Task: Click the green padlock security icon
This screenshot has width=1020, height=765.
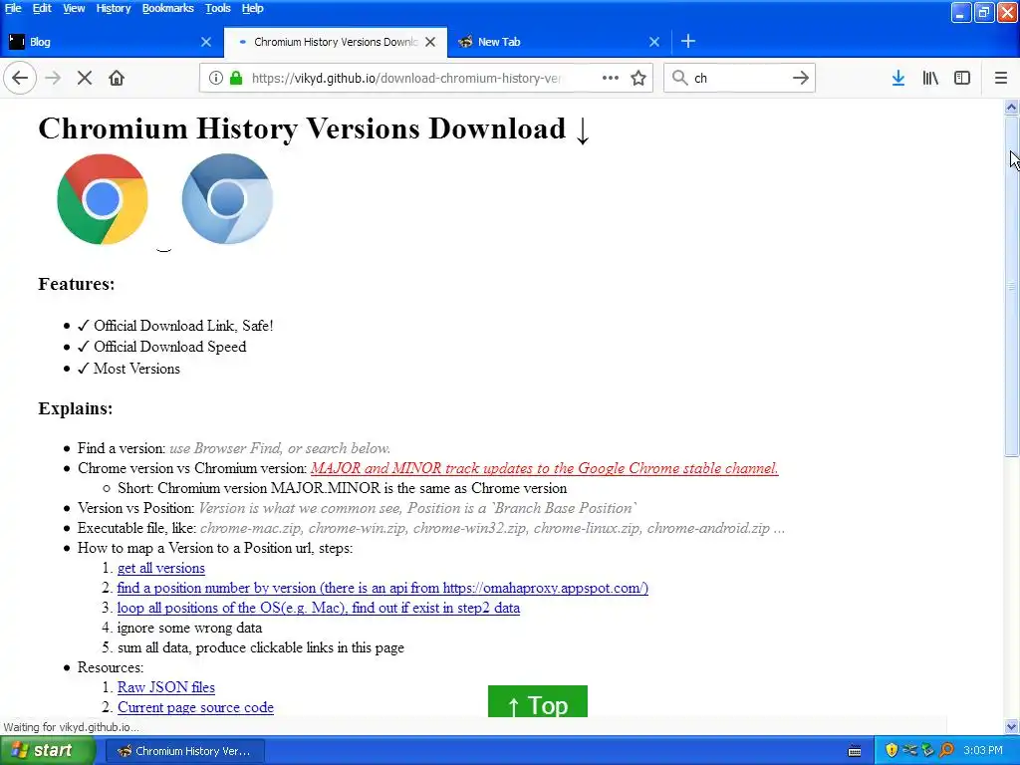Action: [236, 78]
